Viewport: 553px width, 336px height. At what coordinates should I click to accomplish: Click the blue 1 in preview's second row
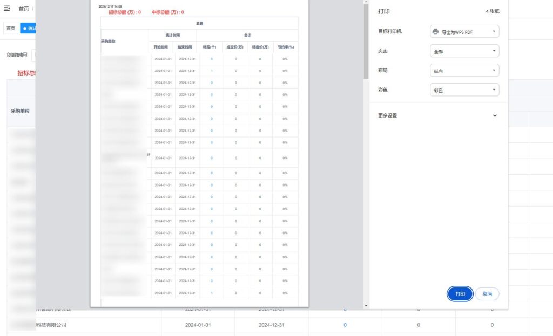pyautogui.click(x=211, y=71)
